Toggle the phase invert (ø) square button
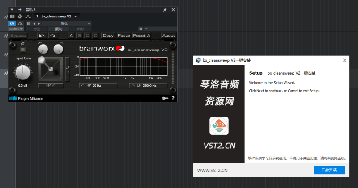Viewport: 358px width, 188px height. click(23, 50)
